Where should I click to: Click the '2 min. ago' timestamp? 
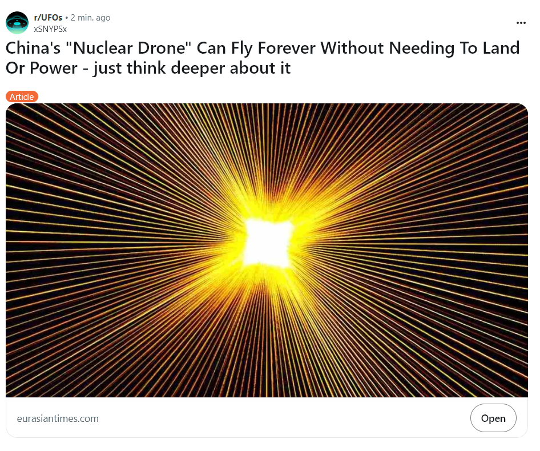tap(90, 18)
